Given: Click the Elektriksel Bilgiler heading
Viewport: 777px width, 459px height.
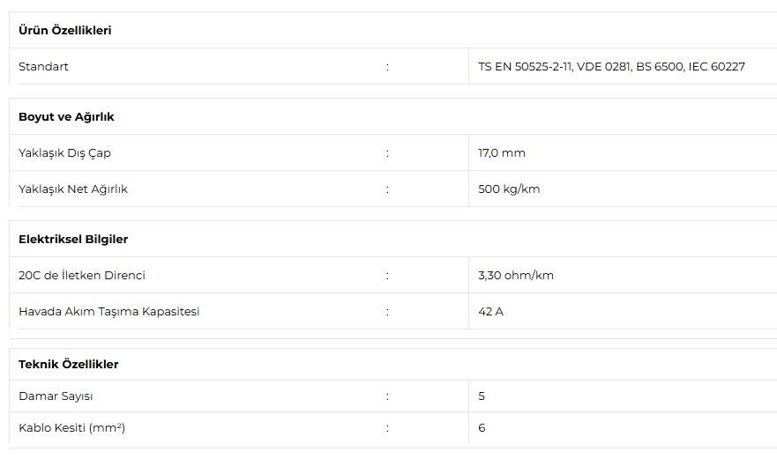Looking at the screenshot, I should pyautogui.click(x=73, y=239).
